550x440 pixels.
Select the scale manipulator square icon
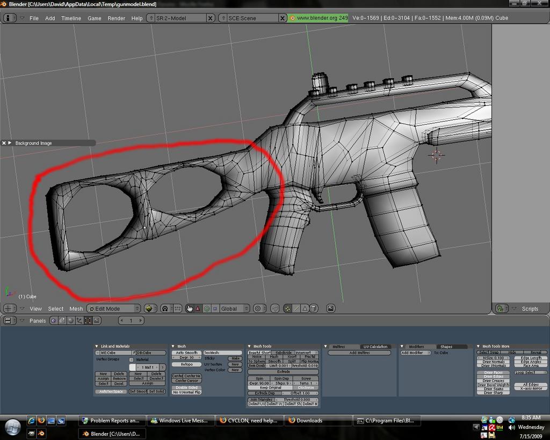pos(215,308)
